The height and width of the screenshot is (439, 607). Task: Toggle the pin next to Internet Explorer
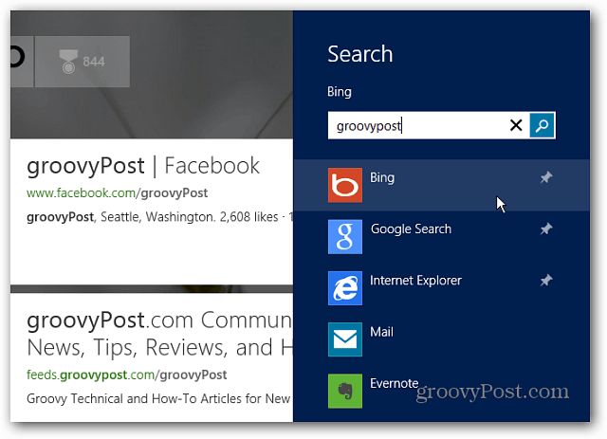pyautogui.click(x=546, y=281)
